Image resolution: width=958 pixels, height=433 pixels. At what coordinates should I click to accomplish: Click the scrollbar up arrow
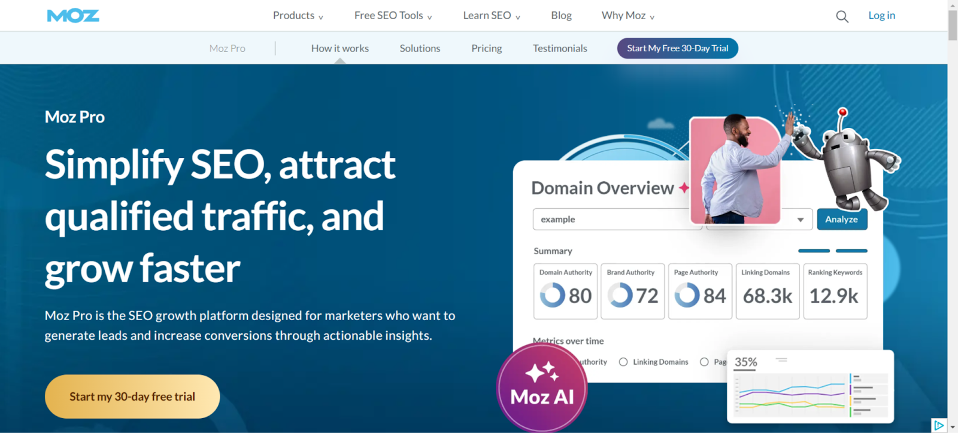953,5
